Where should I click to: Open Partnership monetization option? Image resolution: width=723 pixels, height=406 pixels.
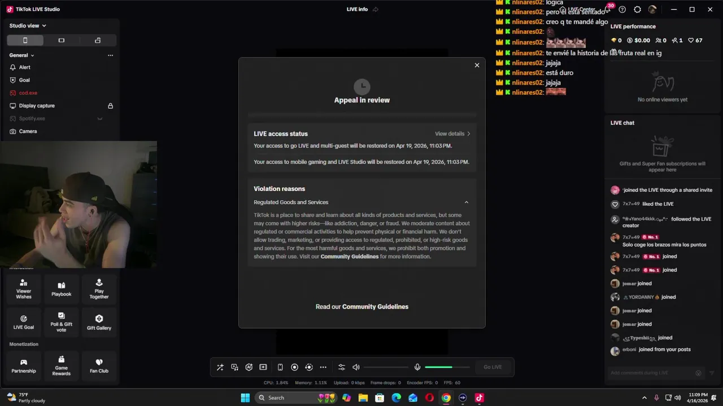pos(24,365)
